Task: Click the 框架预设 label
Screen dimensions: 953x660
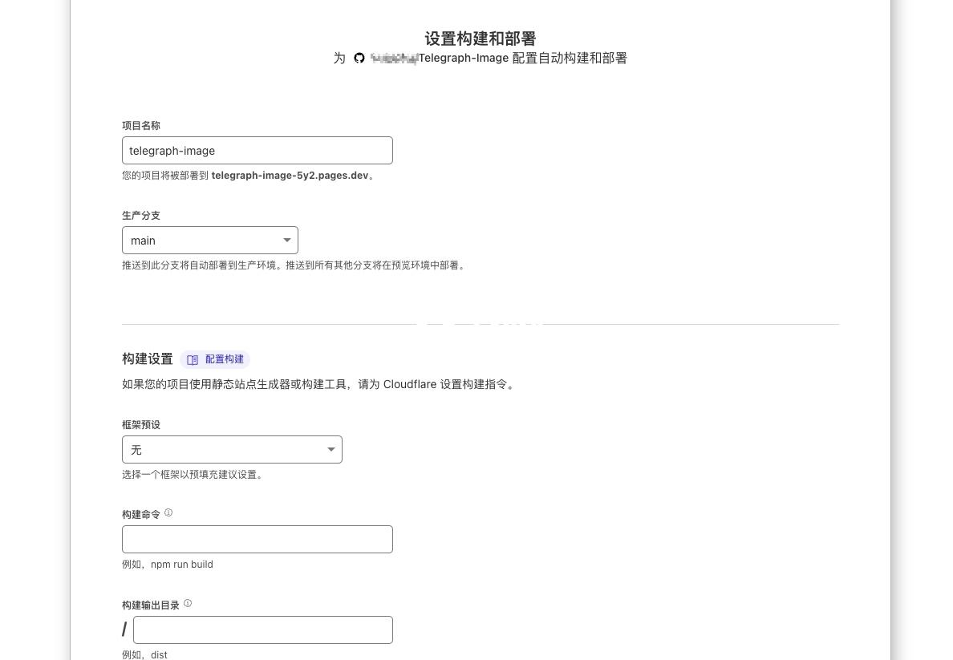Action: [x=141, y=425]
